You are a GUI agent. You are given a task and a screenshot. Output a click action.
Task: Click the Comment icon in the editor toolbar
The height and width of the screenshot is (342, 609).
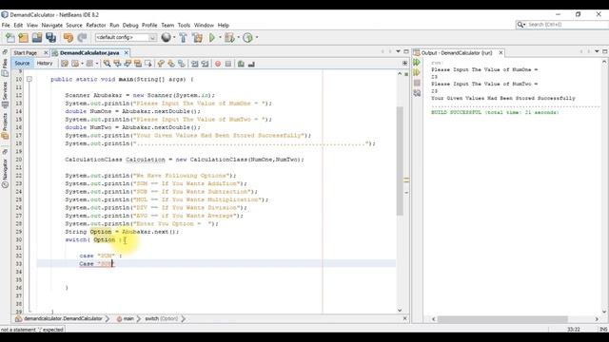(x=241, y=64)
